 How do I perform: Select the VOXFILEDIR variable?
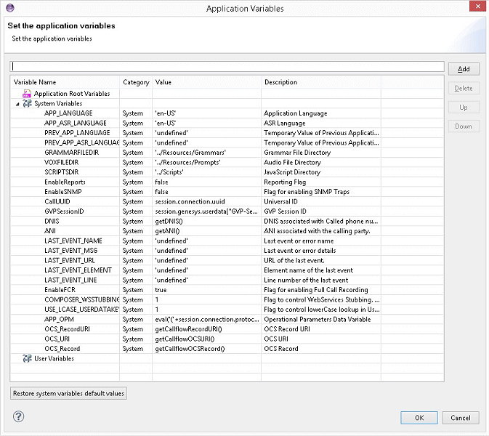[x=62, y=163]
